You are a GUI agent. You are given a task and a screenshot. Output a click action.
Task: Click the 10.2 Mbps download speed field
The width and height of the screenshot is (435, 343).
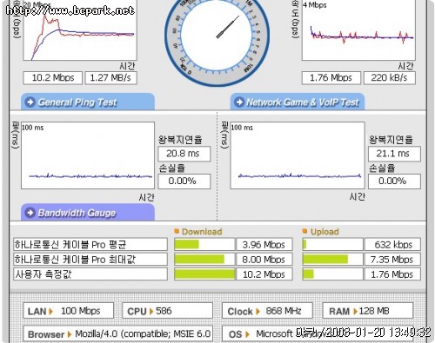(53, 78)
